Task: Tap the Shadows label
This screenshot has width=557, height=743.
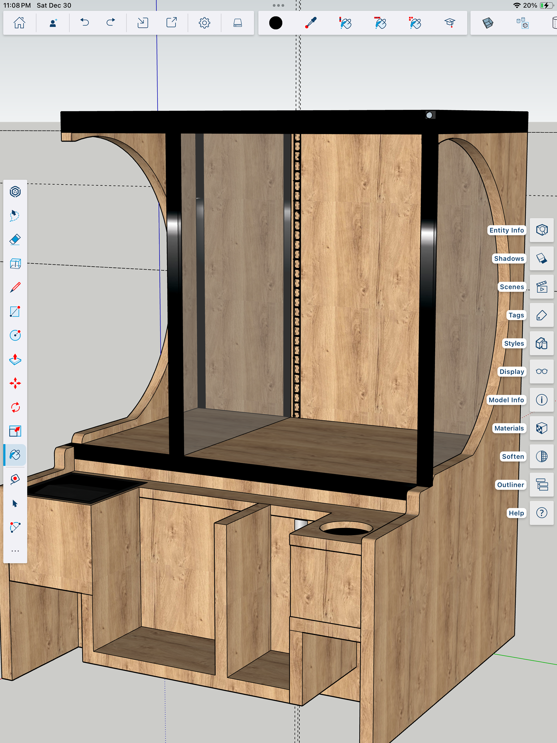Action: point(509,258)
